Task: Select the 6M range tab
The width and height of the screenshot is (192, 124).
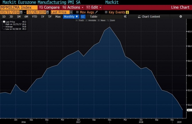Action: tap(26, 17)
